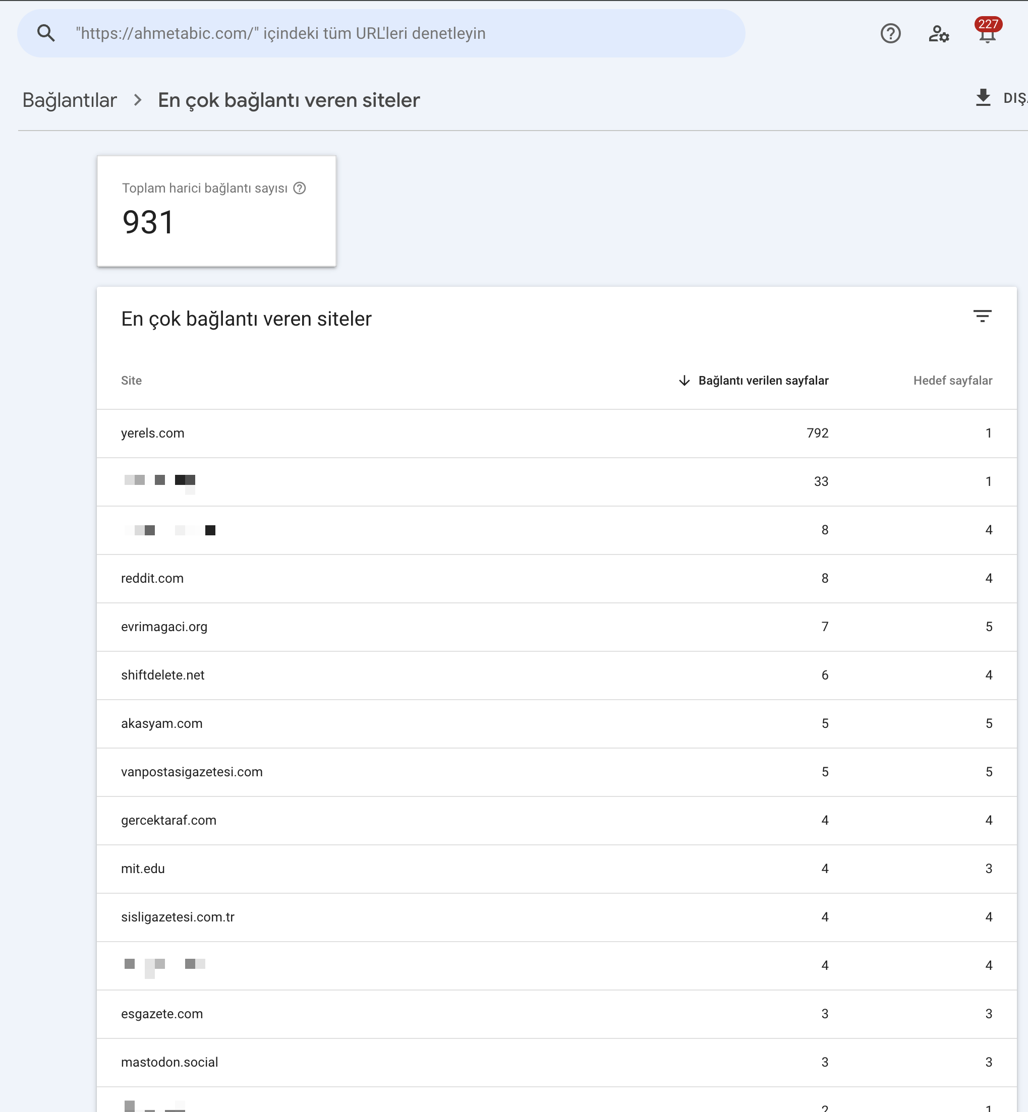The width and height of the screenshot is (1028, 1112).
Task: Open the tooltip next to Toplam harici bağlantı sayısı
Action: tap(301, 189)
